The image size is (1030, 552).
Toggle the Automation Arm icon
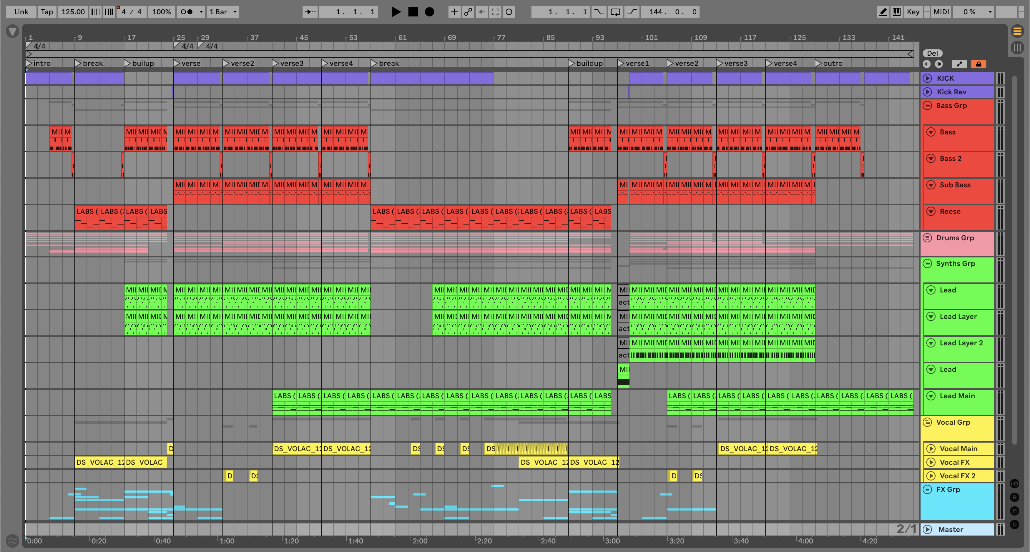point(468,11)
